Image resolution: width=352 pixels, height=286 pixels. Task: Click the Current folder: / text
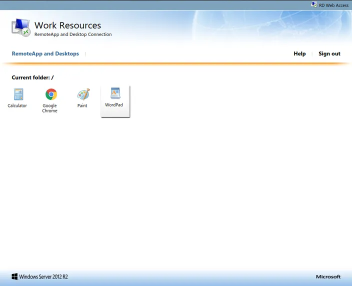(33, 77)
